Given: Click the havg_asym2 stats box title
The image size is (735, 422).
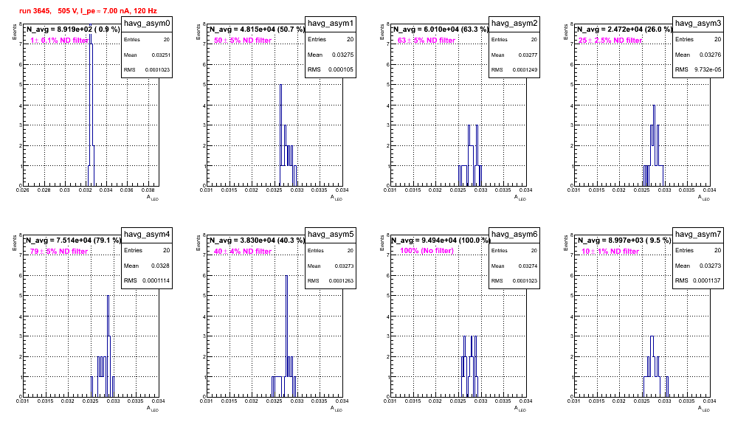Looking at the screenshot, I should tap(514, 24).
